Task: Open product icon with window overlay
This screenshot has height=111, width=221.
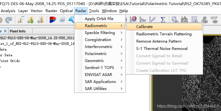Action: point(21,20)
